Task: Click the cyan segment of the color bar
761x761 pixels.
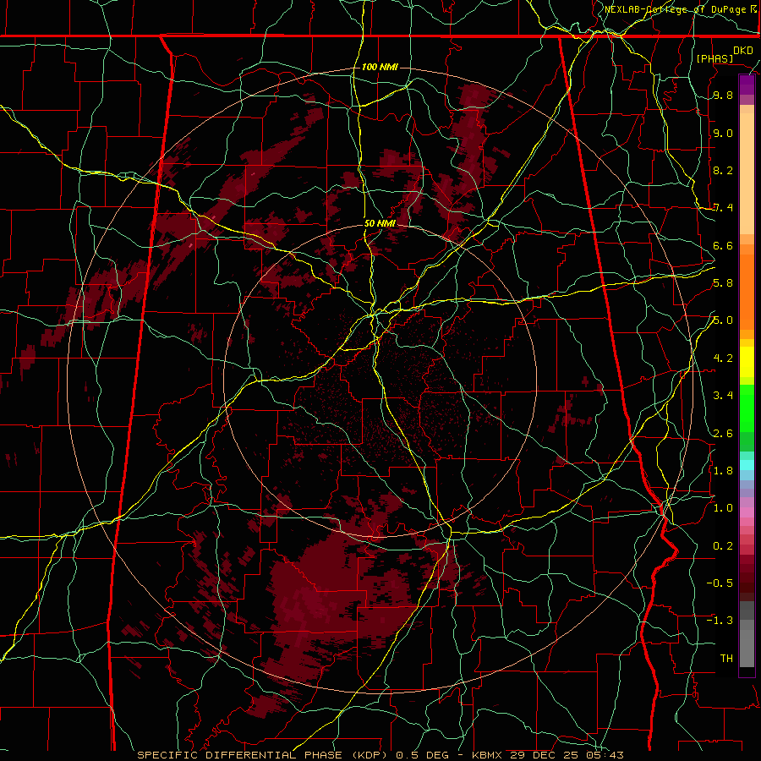Action: (x=747, y=464)
